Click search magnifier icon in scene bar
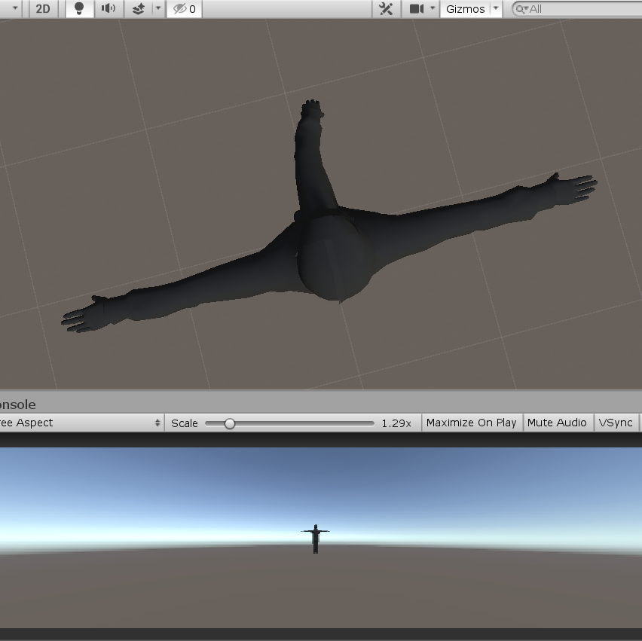 (x=521, y=9)
